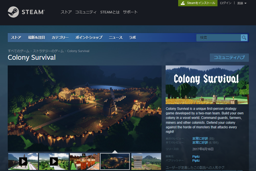Play the second video thumbnail

point(54,161)
